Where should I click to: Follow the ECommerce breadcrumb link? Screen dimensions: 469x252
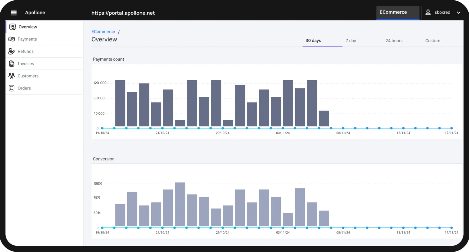pyautogui.click(x=103, y=31)
